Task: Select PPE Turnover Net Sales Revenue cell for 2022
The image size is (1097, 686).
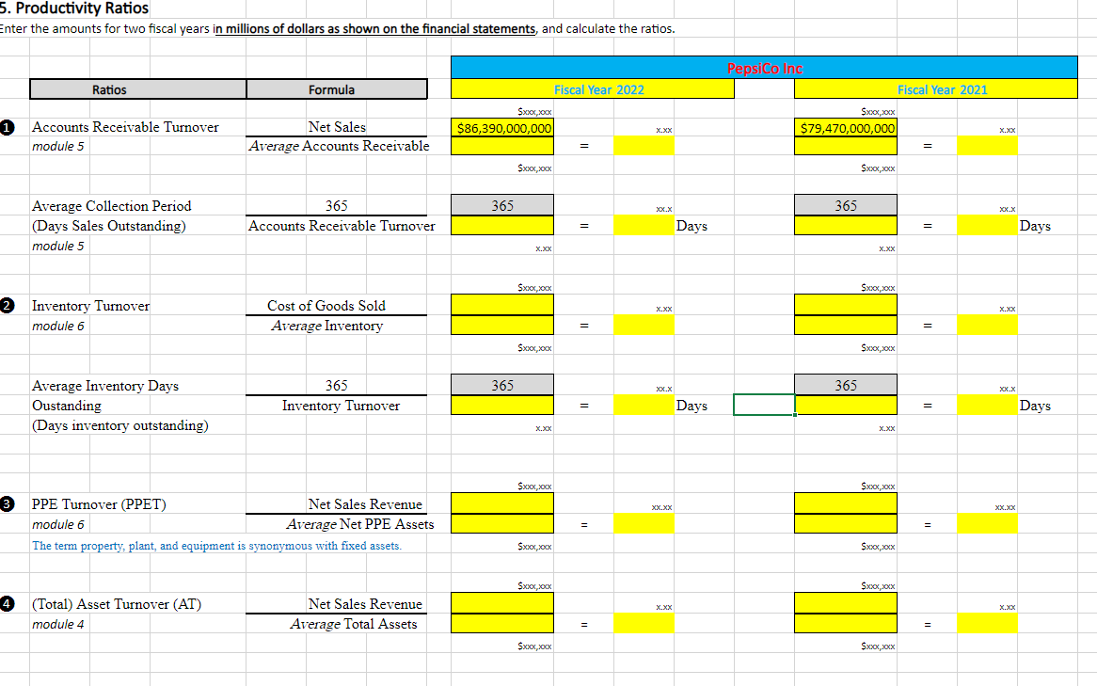Action: (502, 504)
